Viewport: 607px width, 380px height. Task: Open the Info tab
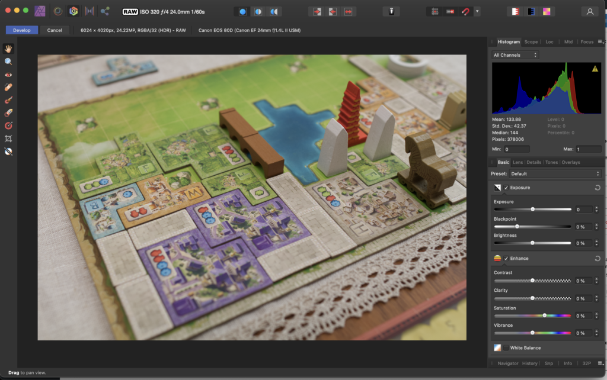coord(568,363)
